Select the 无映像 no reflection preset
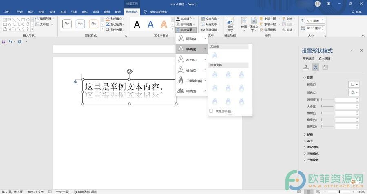This screenshot has width=367, height=194. coord(214,55)
